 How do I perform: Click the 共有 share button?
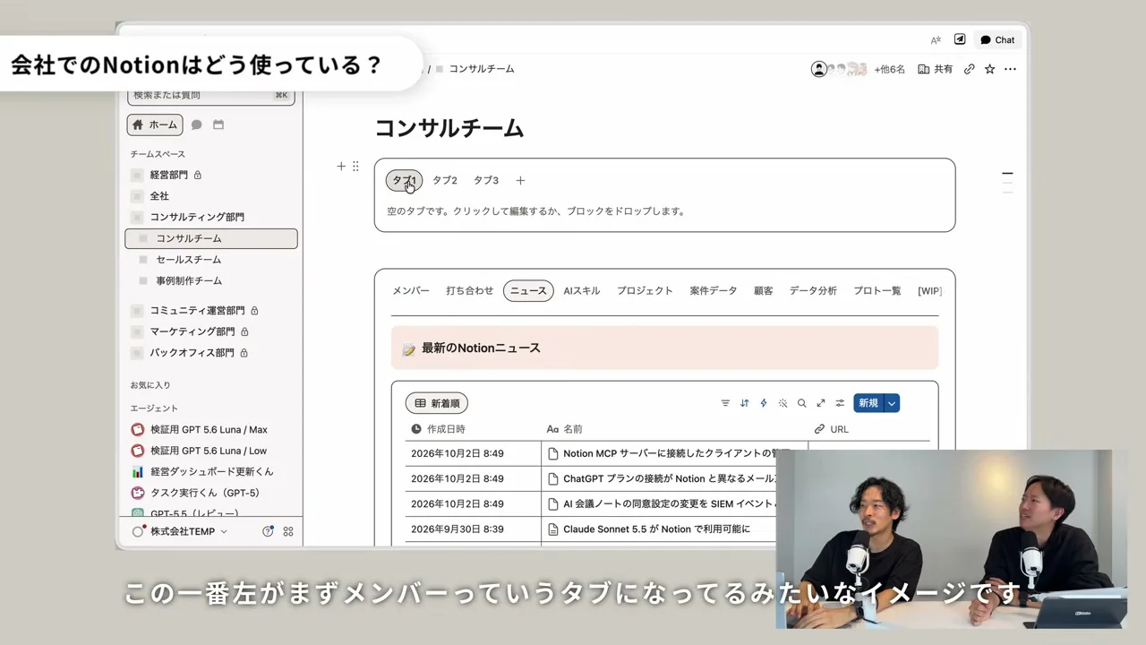[936, 69]
